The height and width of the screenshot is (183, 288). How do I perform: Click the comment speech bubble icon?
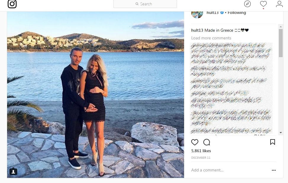tap(207, 142)
